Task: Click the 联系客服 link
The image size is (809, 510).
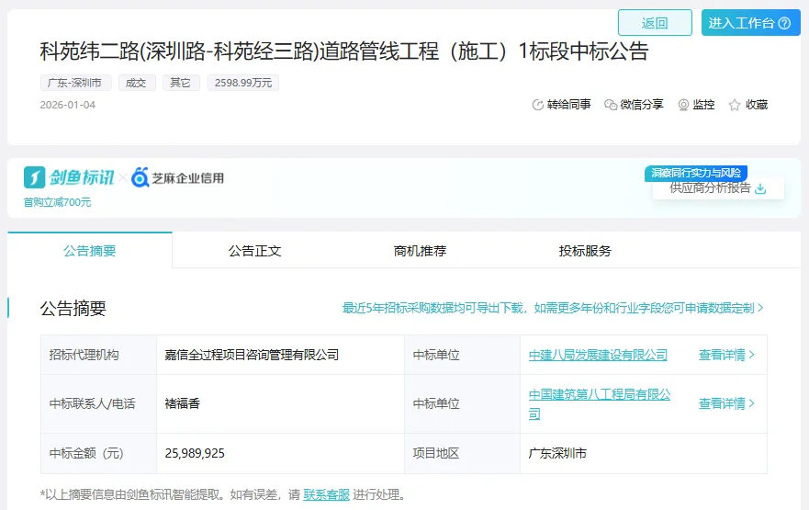Action: point(326,494)
